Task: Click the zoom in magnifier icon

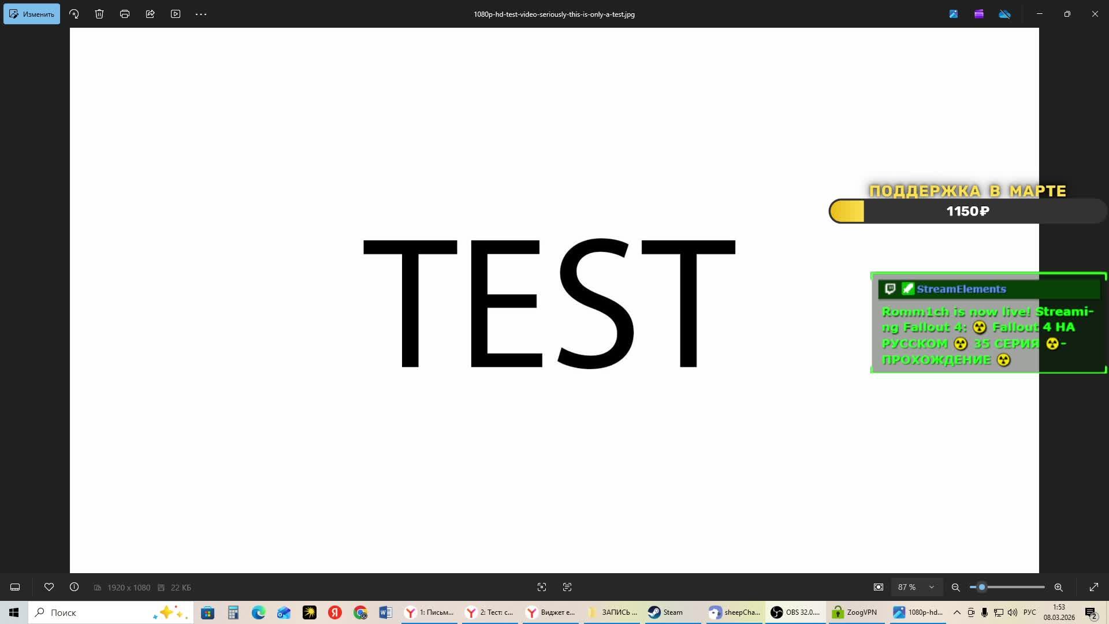Action: pyautogui.click(x=1059, y=587)
